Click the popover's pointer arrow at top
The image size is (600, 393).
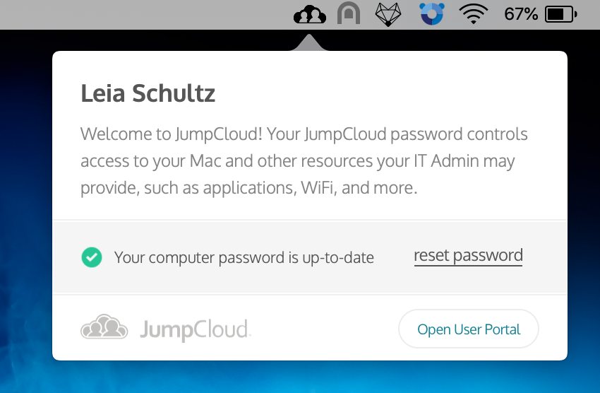point(308,44)
